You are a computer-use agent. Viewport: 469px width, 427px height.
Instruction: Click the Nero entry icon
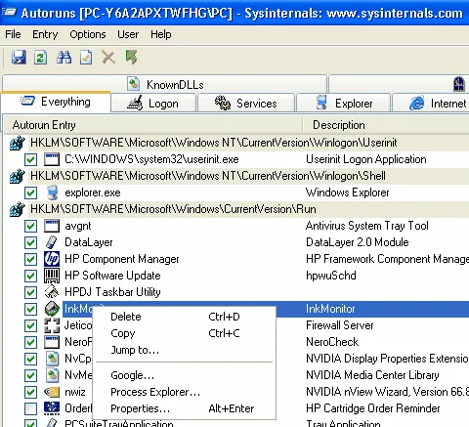coord(52,342)
